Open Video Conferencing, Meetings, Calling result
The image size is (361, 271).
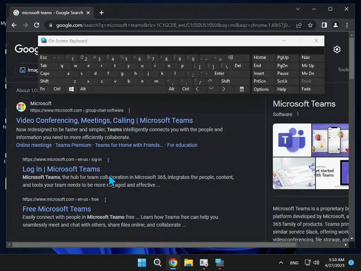104,120
